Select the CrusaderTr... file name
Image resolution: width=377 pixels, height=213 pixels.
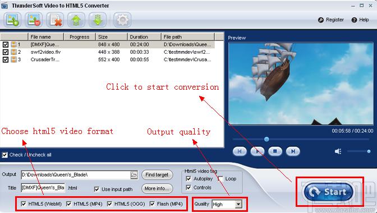coord(45,59)
